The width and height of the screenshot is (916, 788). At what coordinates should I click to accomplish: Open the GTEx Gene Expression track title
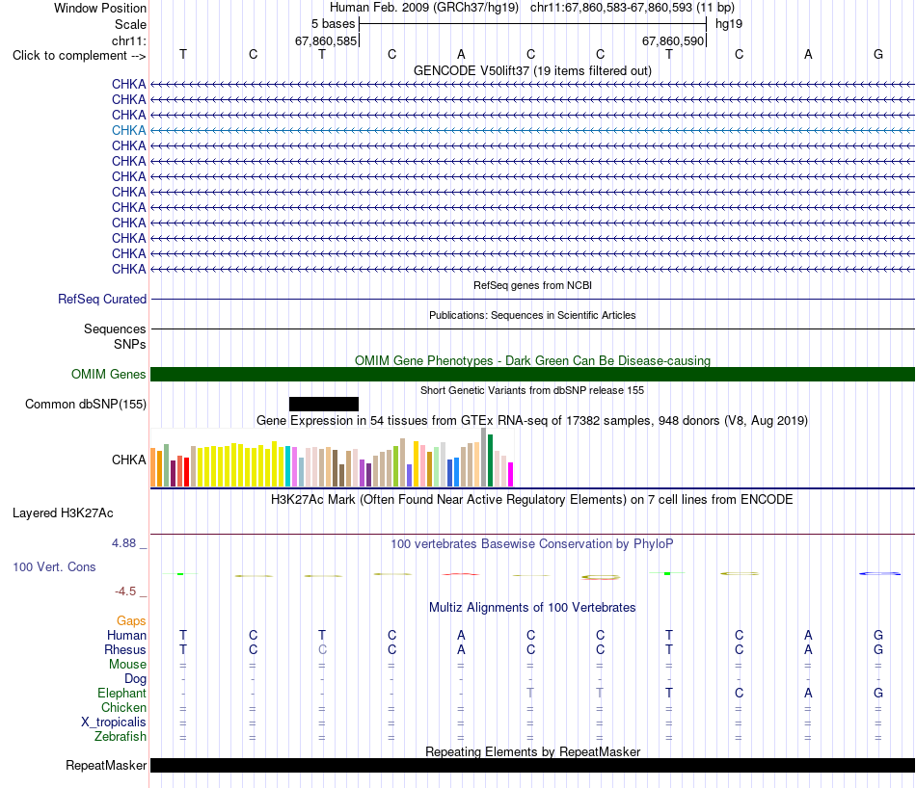pyautogui.click(x=532, y=421)
